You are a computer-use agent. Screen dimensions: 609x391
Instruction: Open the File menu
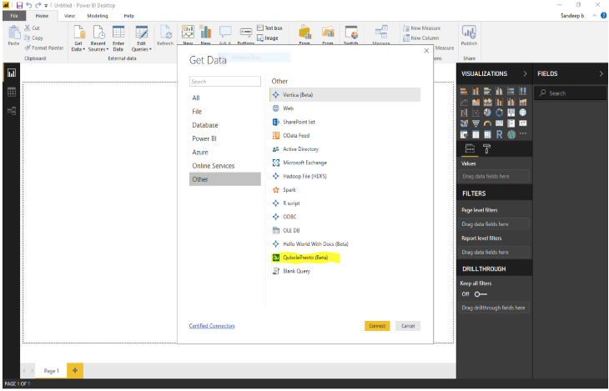14,16
